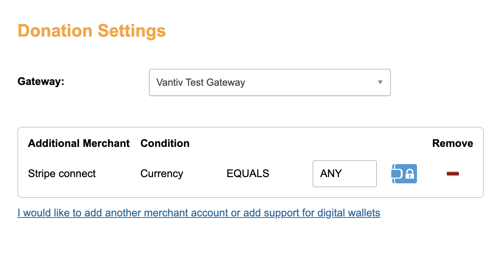Select the Stripe connect merchant name
This screenshot has height=253, width=502.
(62, 174)
